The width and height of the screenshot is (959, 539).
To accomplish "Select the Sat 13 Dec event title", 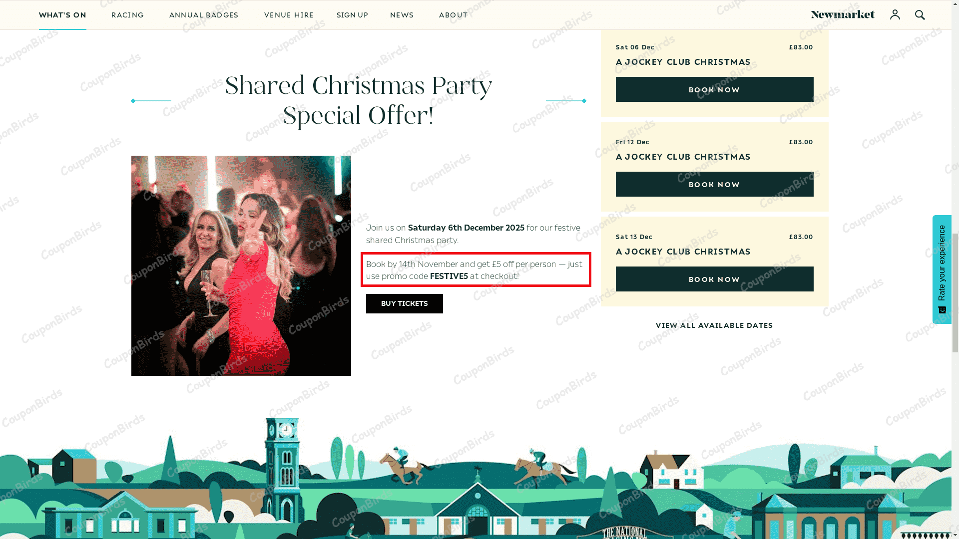I will 683,252.
